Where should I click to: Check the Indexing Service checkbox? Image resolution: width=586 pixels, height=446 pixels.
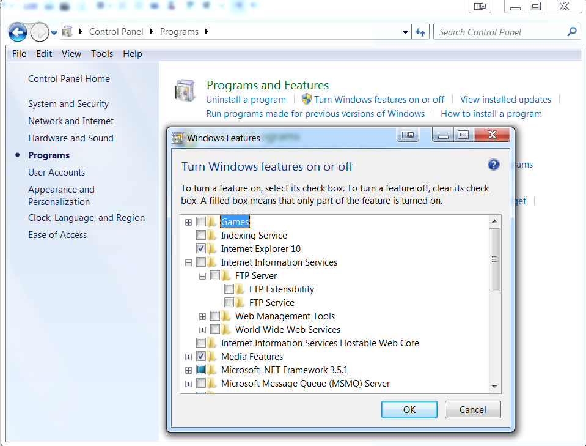pyautogui.click(x=200, y=235)
